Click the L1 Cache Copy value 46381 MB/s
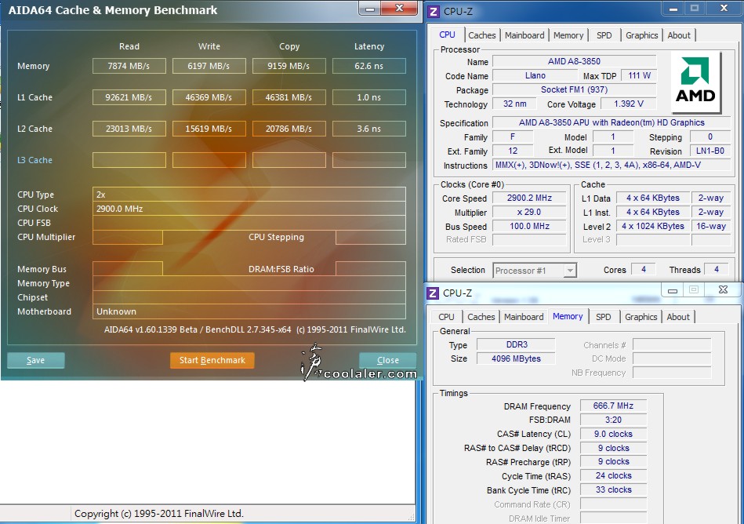This screenshot has width=744, height=524. point(289,97)
